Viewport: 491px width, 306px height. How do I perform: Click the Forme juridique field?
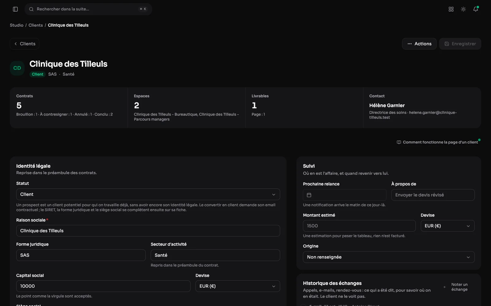(x=81, y=255)
